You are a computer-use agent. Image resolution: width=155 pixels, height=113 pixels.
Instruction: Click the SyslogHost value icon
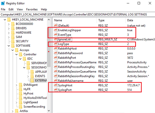pos(55,85)
